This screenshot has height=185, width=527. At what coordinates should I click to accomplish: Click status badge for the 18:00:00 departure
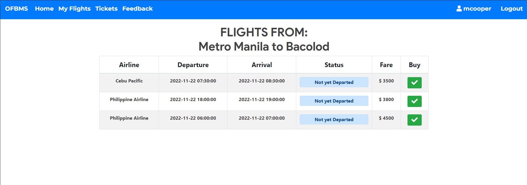334,101
